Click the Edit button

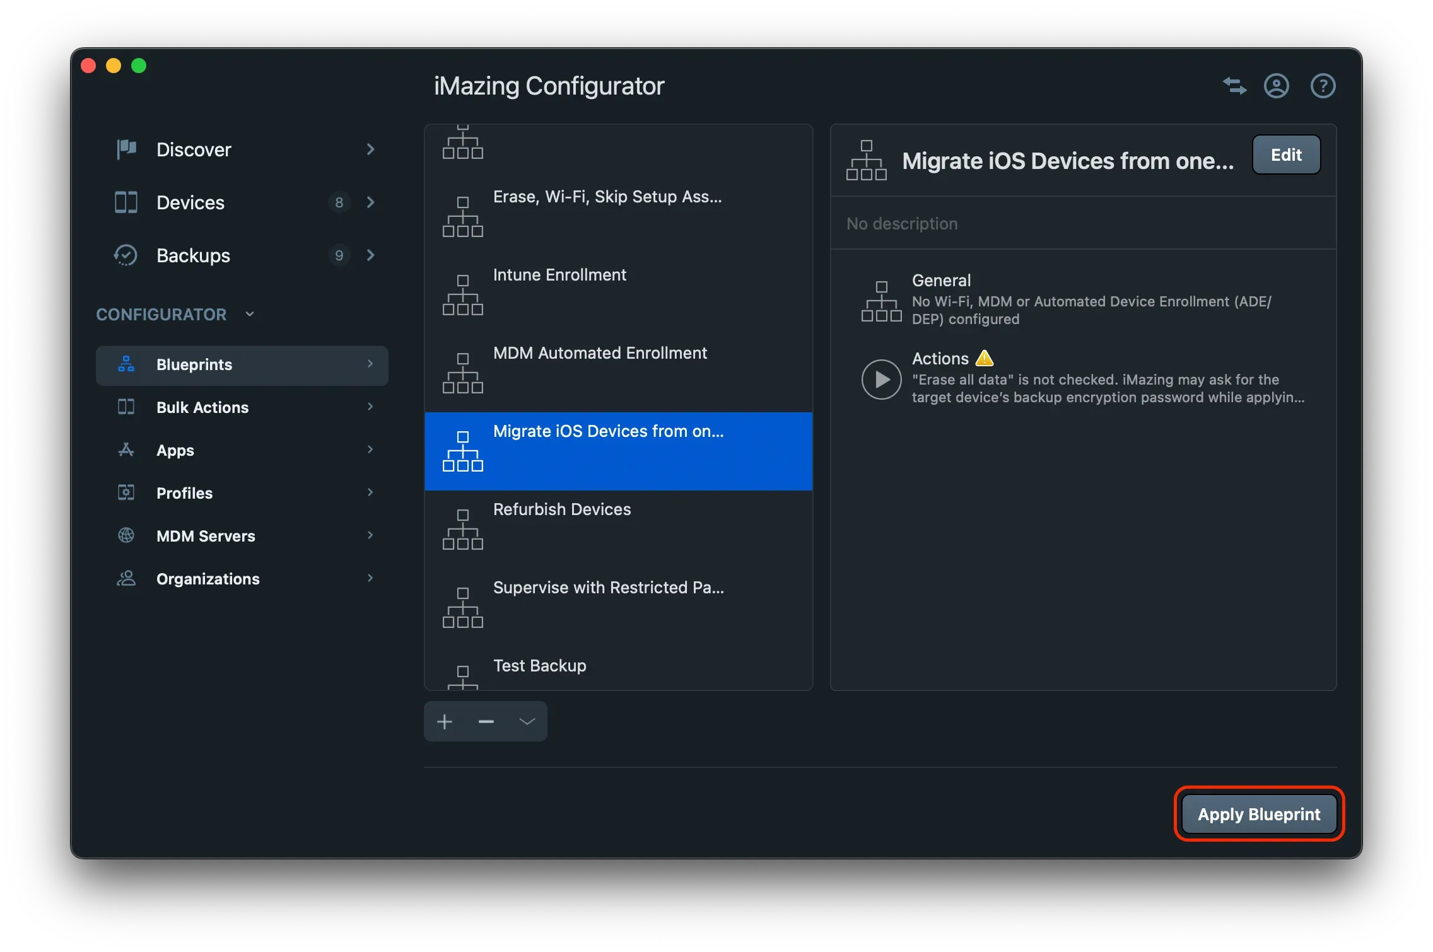pos(1285,154)
